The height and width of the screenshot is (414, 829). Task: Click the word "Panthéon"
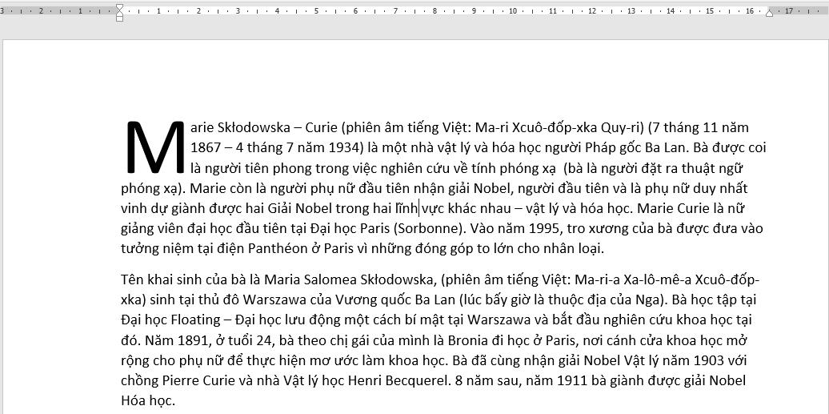pos(278,249)
